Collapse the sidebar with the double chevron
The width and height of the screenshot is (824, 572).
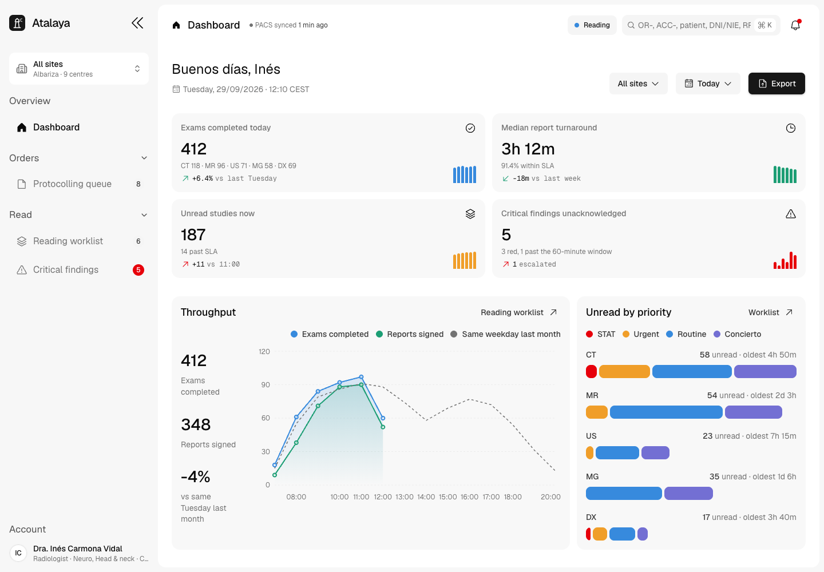click(137, 23)
